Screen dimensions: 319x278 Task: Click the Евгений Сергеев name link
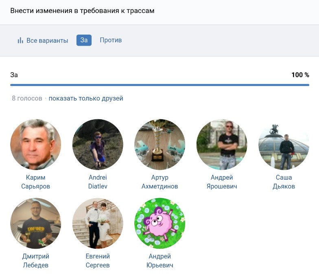click(x=98, y=260)
